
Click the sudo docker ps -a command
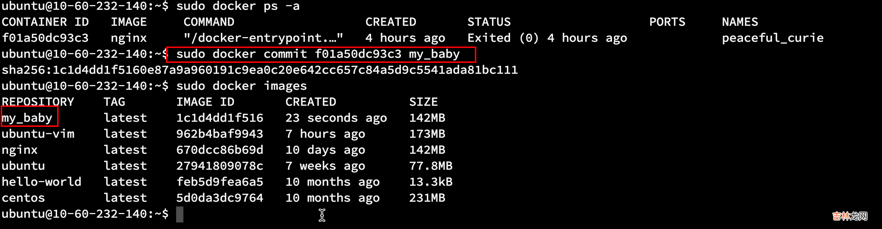pyautogui.click(x=238, y=6)
